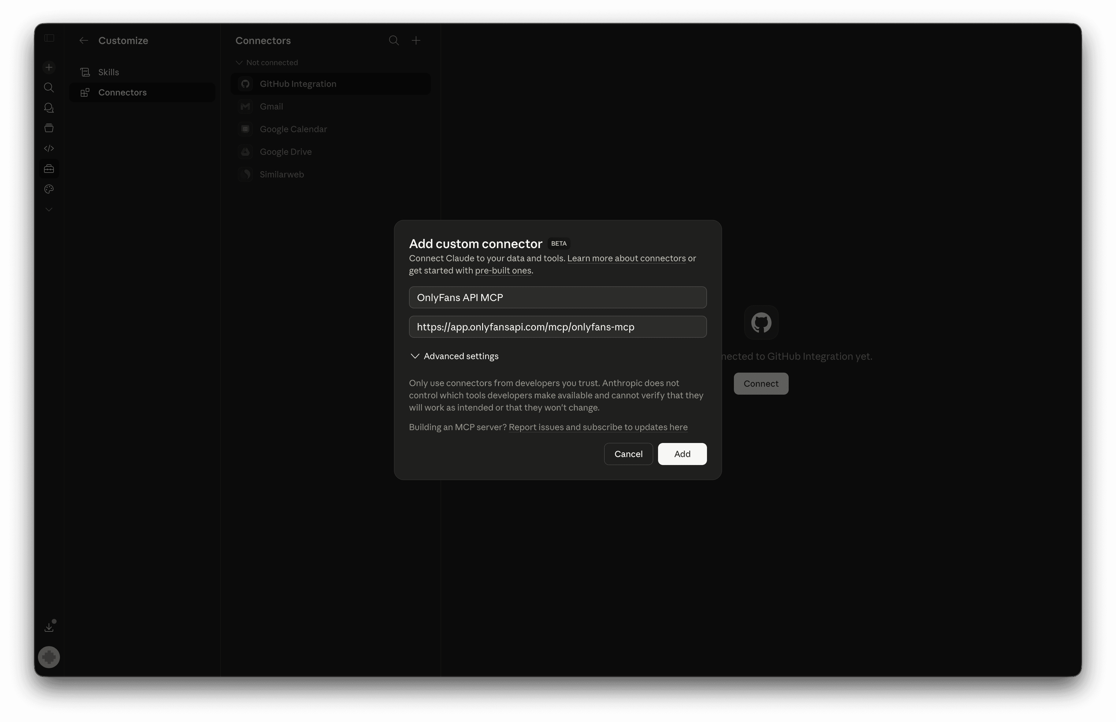This screenshot has height=722, width=1116.
Task: Start a new chat with plus icon
Action: click(x=49, y=68)
